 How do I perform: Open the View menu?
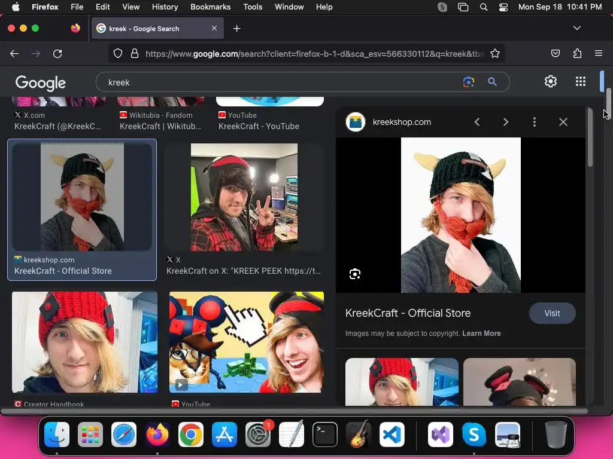131,7
